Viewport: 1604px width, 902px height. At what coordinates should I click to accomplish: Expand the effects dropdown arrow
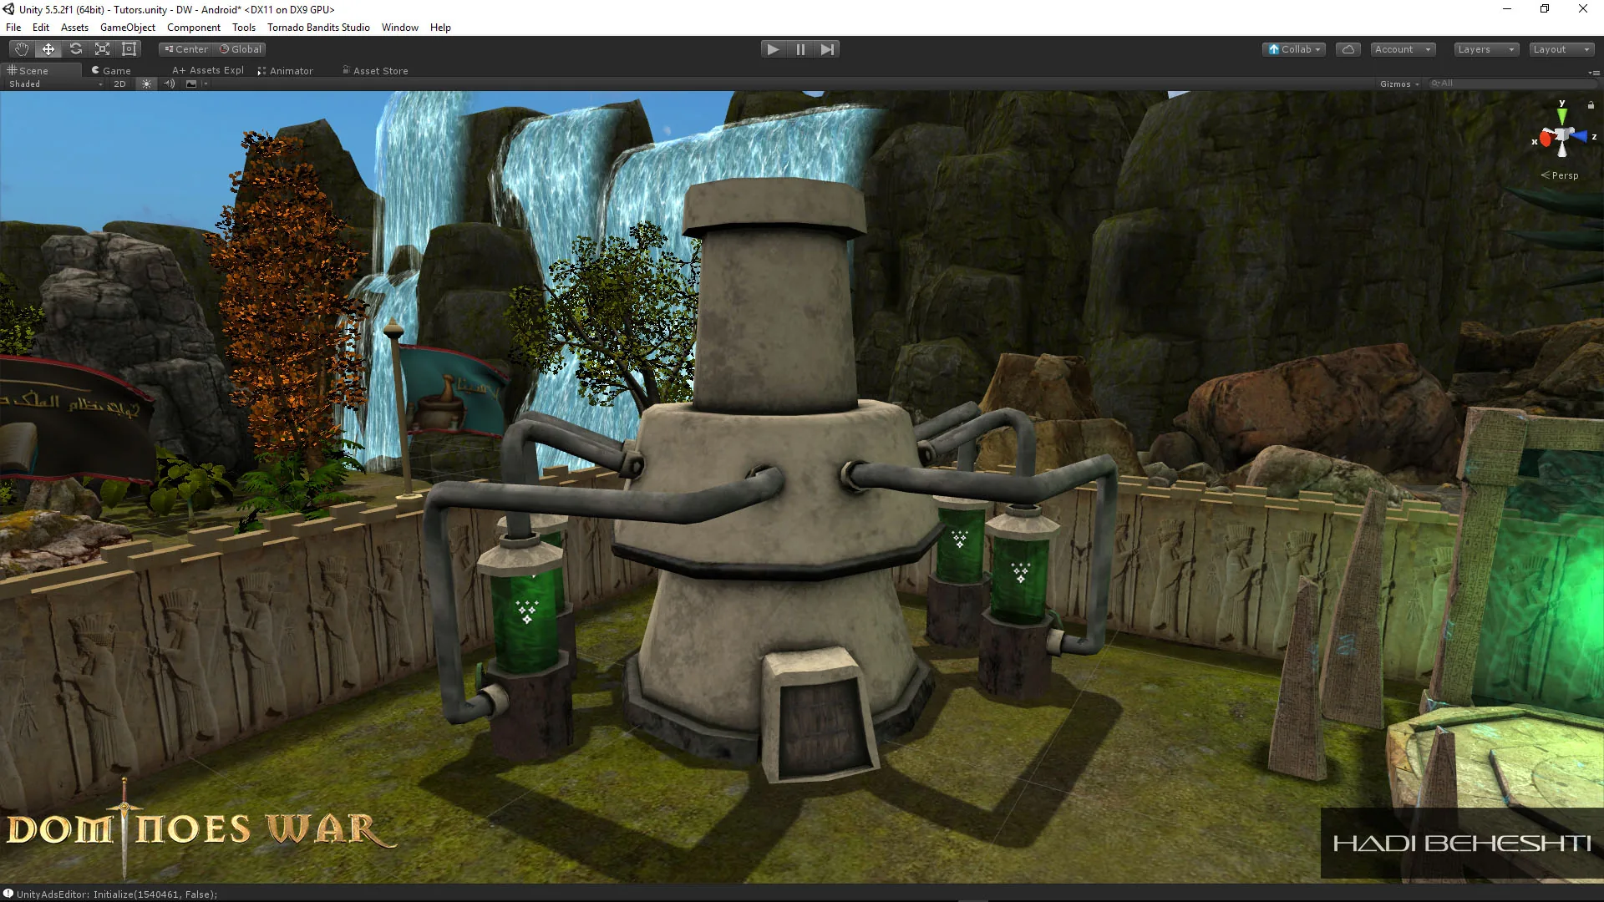[205, 84]
